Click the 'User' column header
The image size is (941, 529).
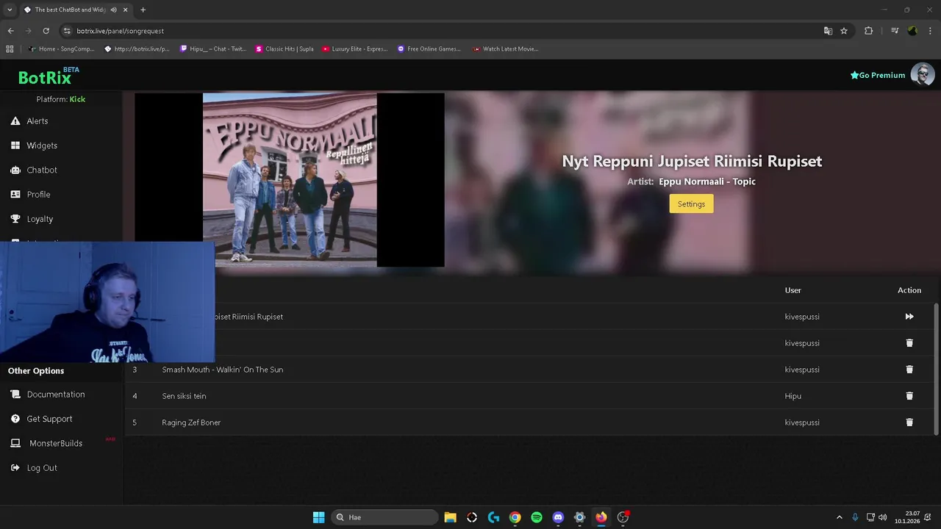coord(792,290)
